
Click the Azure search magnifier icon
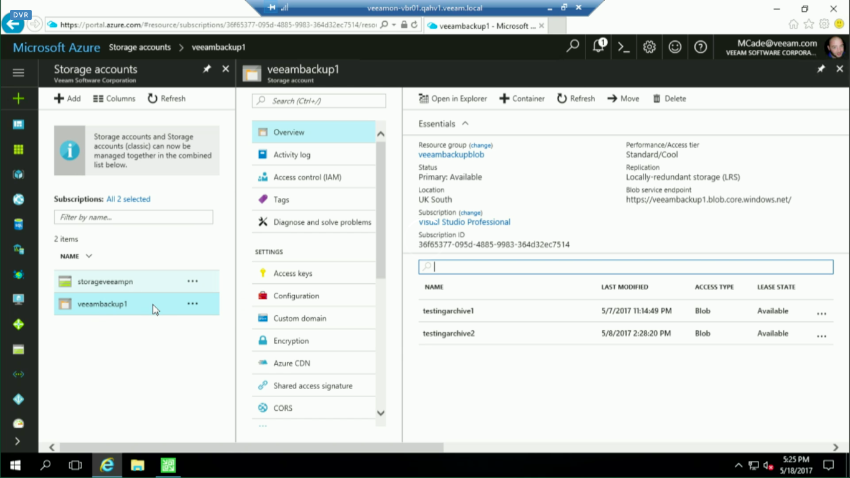pos(572,47)
